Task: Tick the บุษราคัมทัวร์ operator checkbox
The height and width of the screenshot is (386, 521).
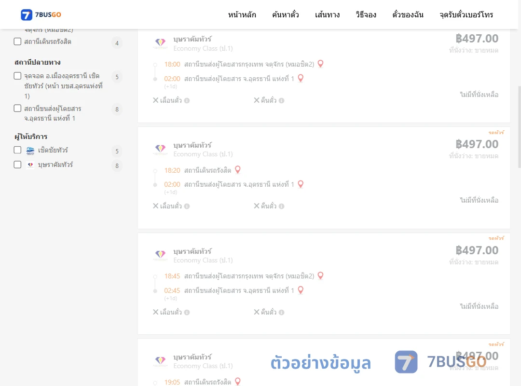Action: coord(18,165)
